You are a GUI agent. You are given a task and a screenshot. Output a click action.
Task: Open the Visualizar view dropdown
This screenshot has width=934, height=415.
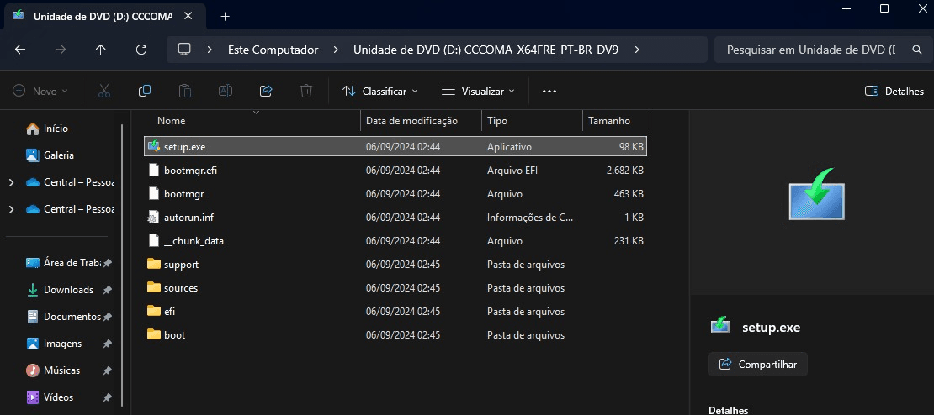tap(478, 91)
